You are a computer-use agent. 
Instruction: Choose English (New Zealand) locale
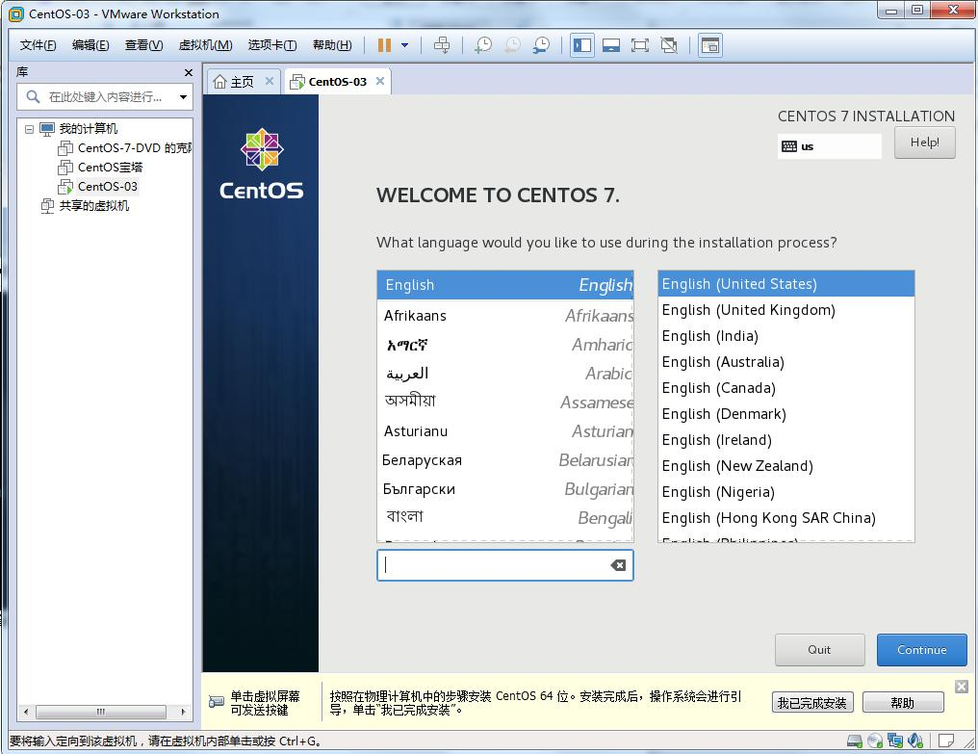[x=785, y=466]
